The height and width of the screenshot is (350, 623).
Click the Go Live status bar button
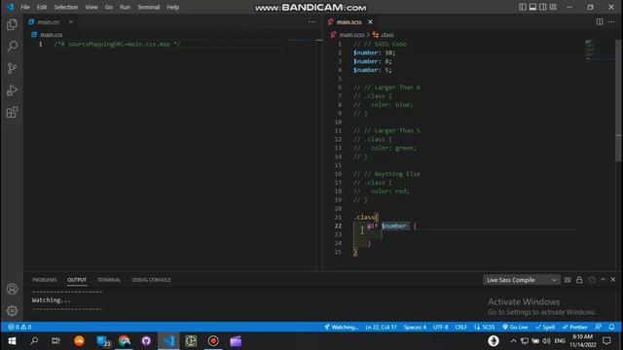[515, 327]
